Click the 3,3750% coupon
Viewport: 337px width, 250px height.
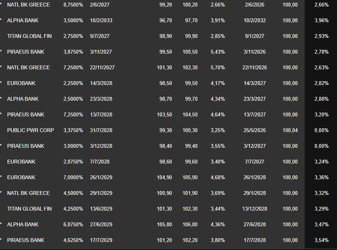tap(73, 130)
